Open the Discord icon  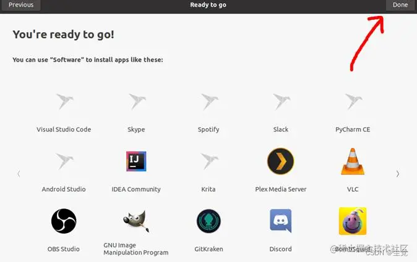pyautogui.click(x=280, y=221)
